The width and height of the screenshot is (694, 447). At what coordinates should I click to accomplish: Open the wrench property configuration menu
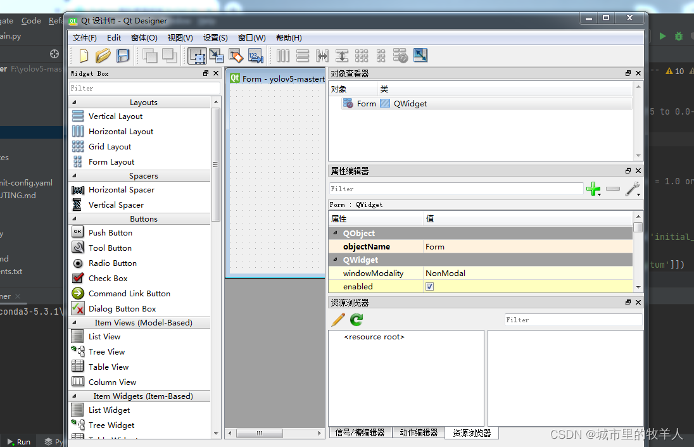[x=633, y=189]
